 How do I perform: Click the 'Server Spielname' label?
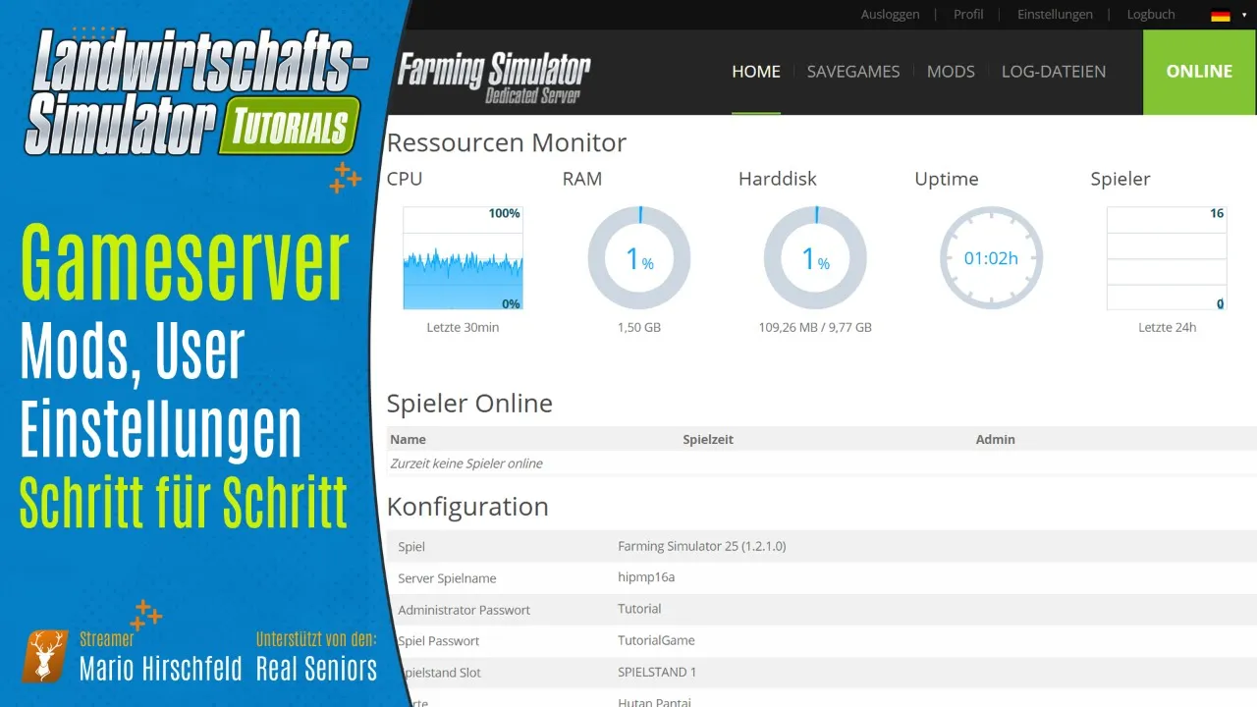tap(447, 578)
